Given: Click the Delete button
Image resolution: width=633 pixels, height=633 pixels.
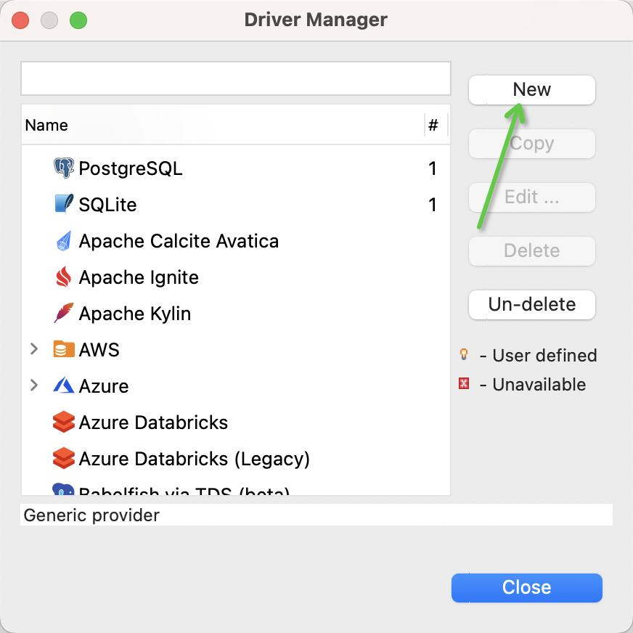Looking at the screenshot, I should point(531,250).
